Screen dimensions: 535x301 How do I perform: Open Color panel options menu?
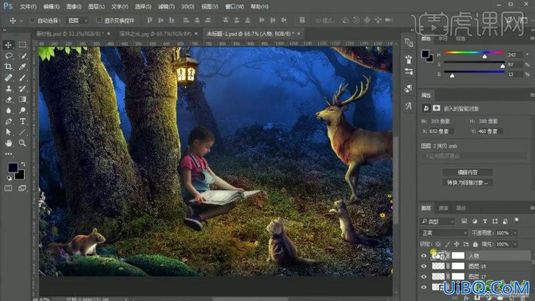click(x=532, y=39)
